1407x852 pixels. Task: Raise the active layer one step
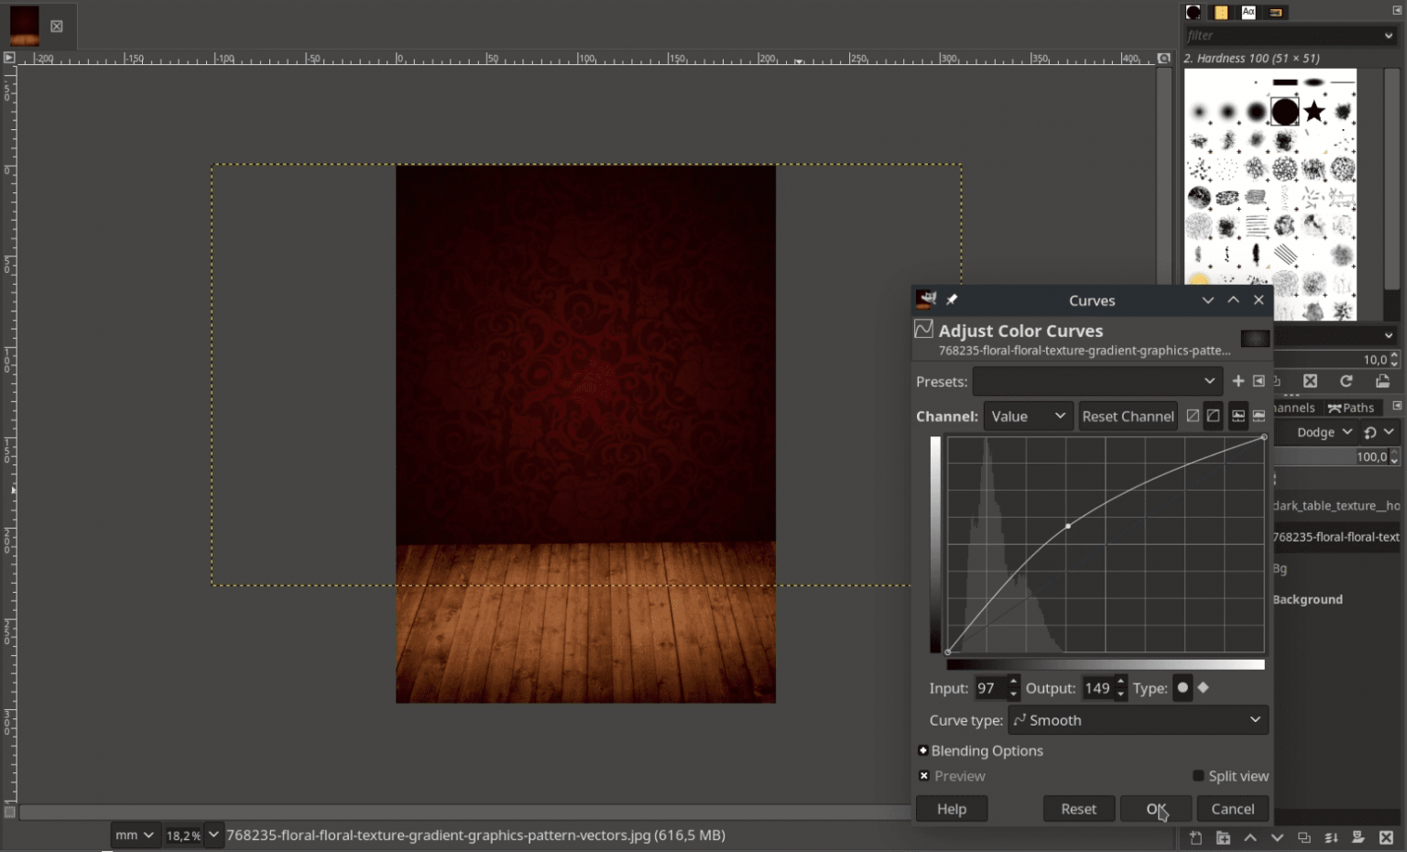point(1249,838)
